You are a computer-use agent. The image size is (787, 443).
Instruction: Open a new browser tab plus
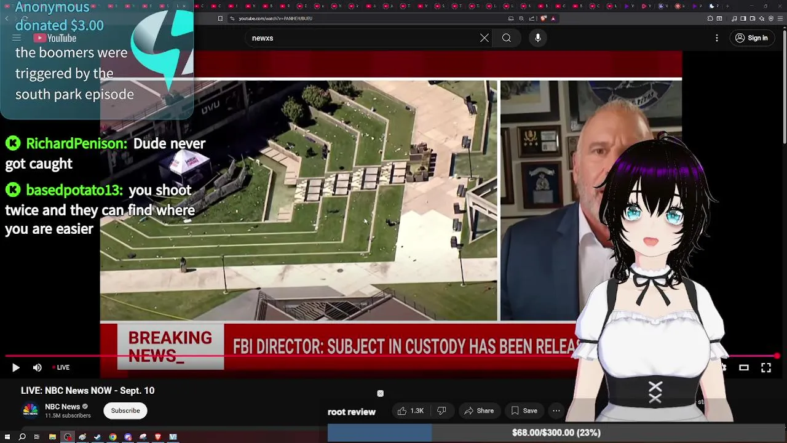click(727, 6)
